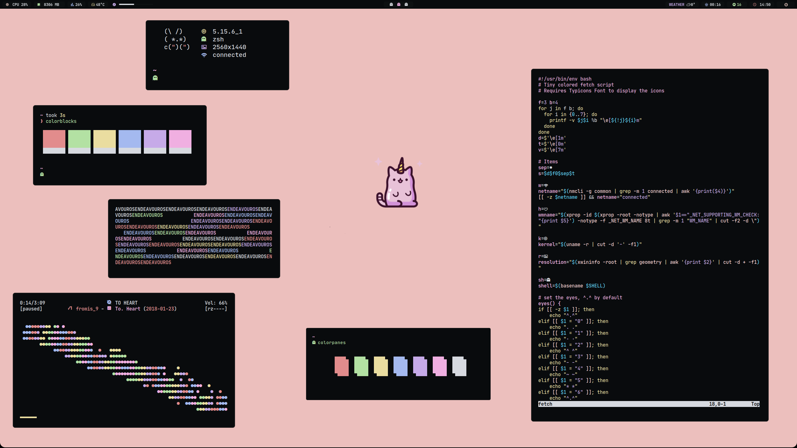Select the blue colorpanes swatch
This screenshot has height=448, width=797.
400,366
